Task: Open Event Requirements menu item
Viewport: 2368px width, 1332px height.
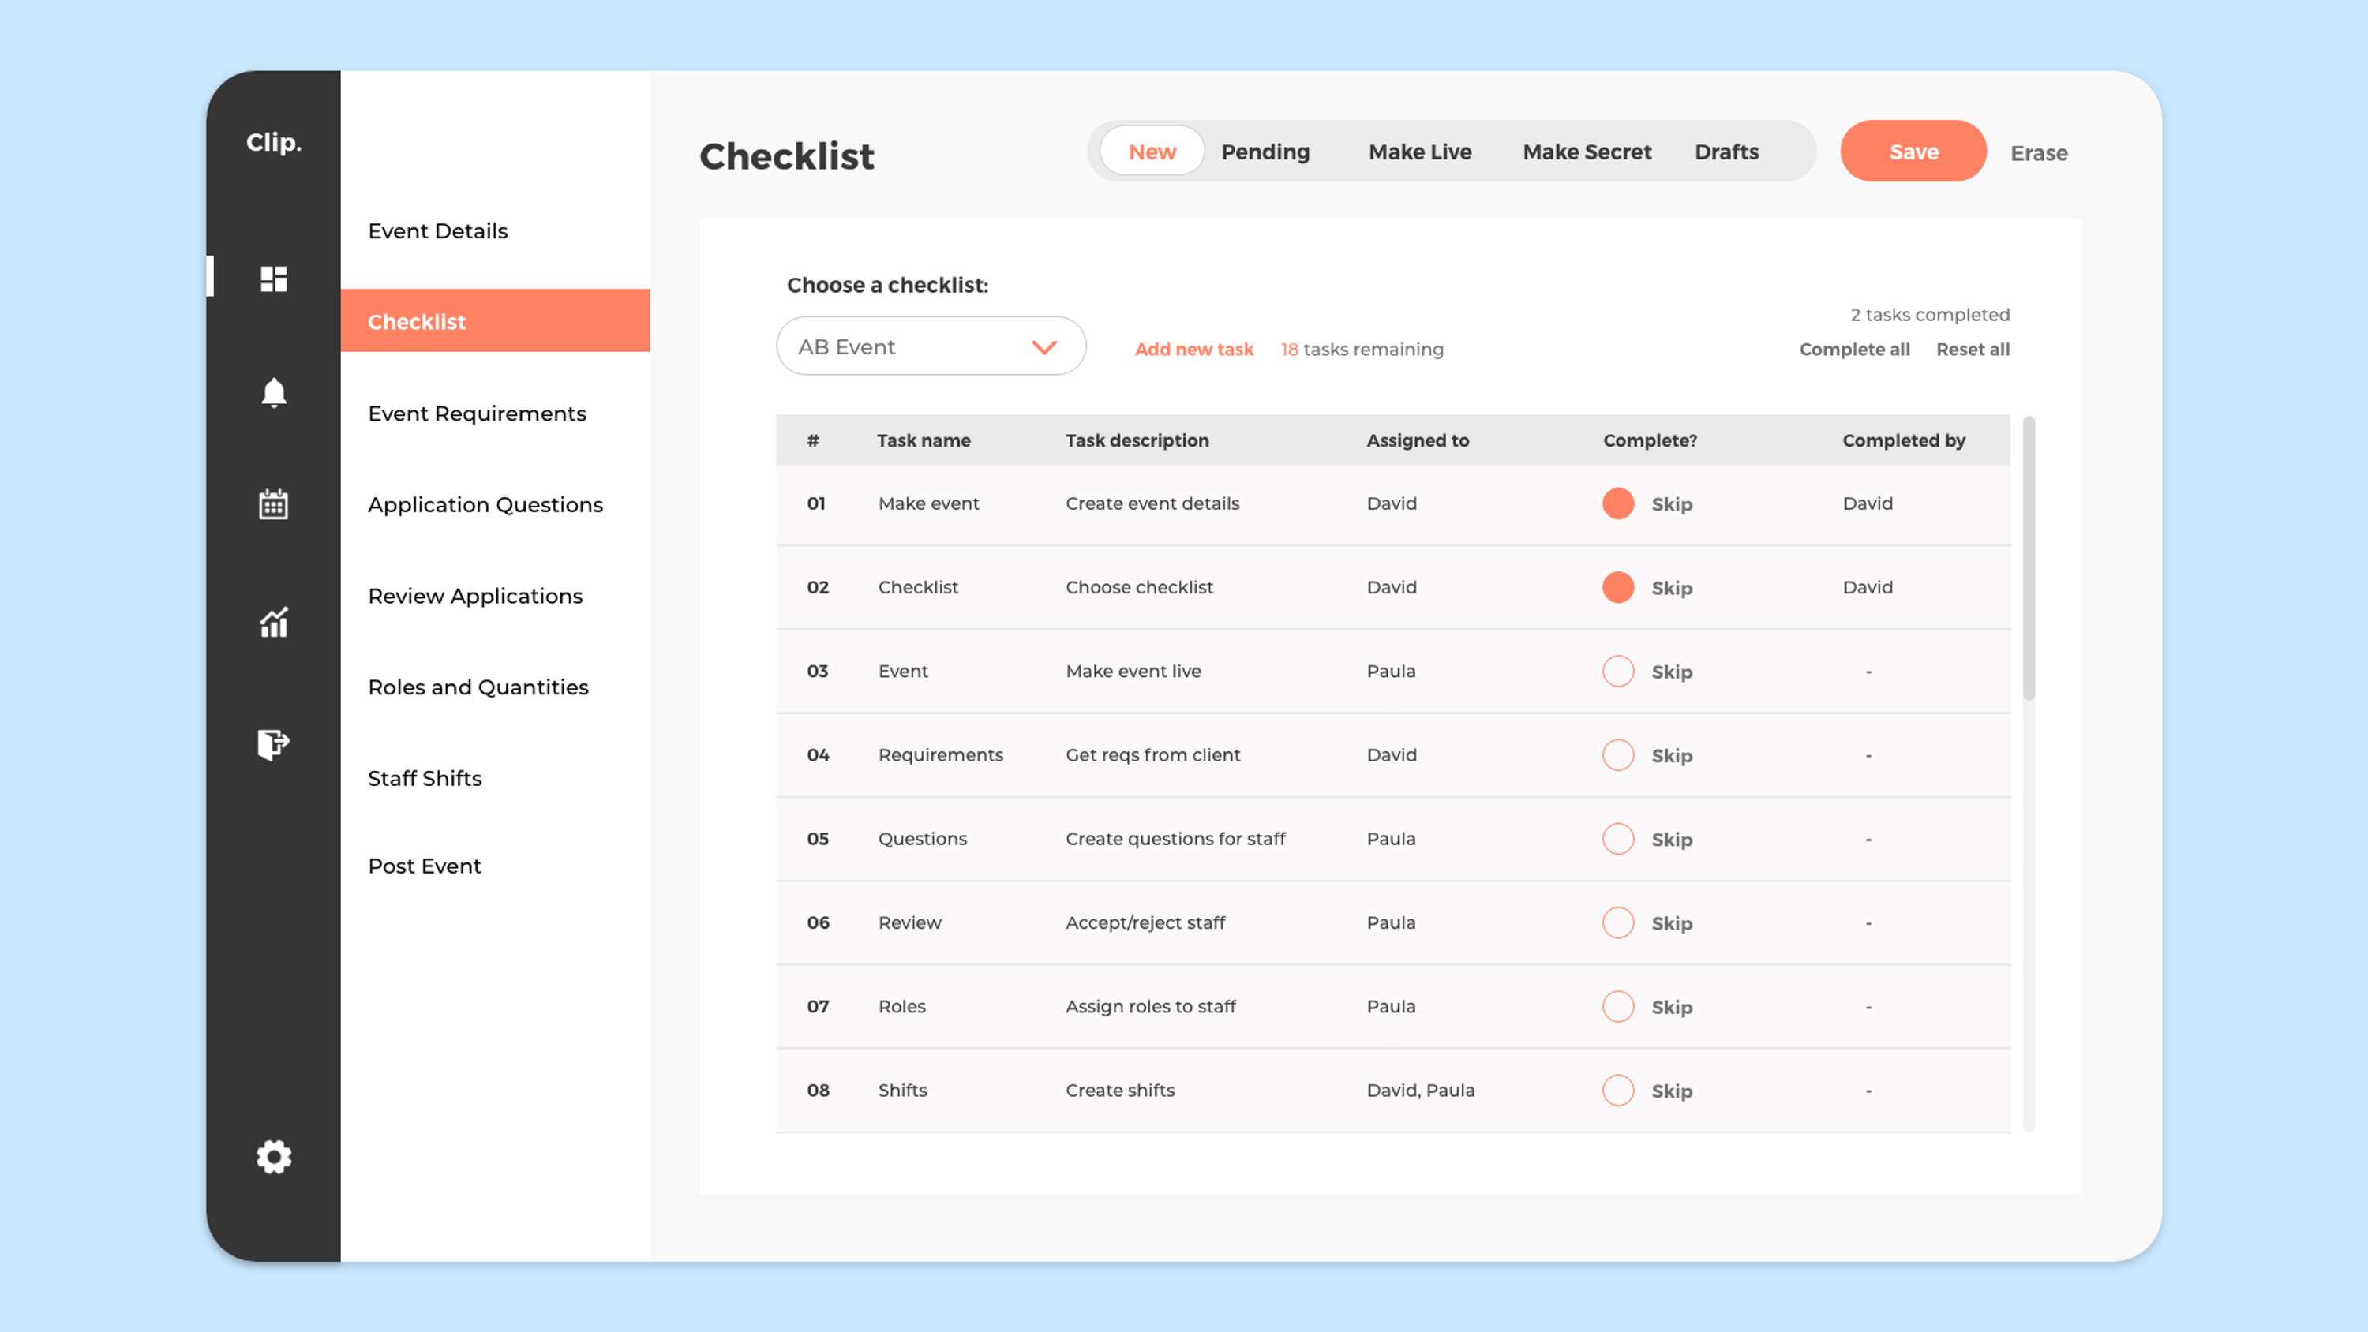Action: click(476, 413)
